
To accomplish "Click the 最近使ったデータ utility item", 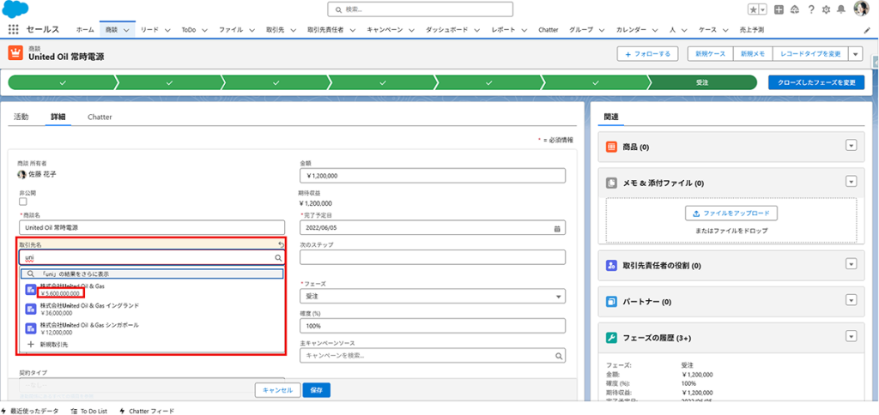I will tap(30, 411).
